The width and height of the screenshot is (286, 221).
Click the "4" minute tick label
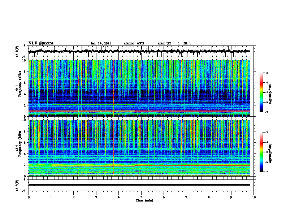click(x=119, y=197)
